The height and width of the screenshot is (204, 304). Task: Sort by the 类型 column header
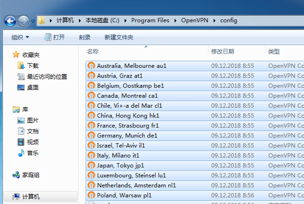[274, 52]
